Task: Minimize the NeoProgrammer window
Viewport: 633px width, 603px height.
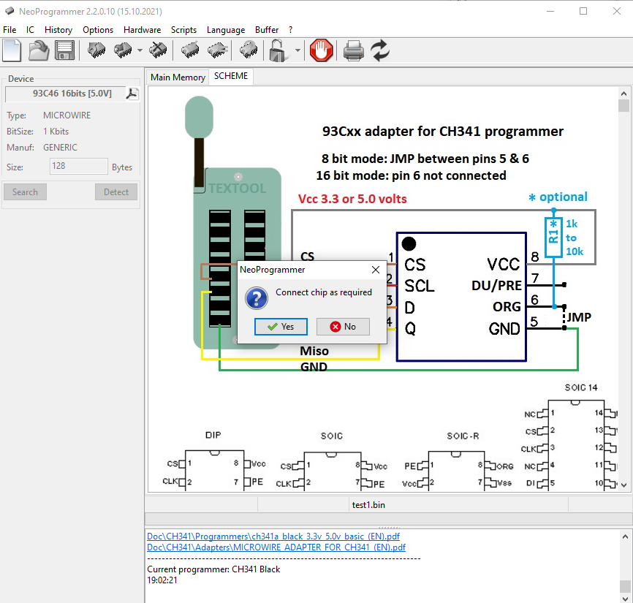Action: click(550, 11)
